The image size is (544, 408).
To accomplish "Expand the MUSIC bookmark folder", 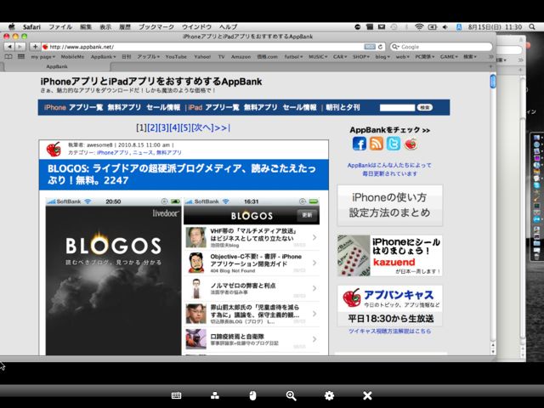I will click(x=317, y=57).
